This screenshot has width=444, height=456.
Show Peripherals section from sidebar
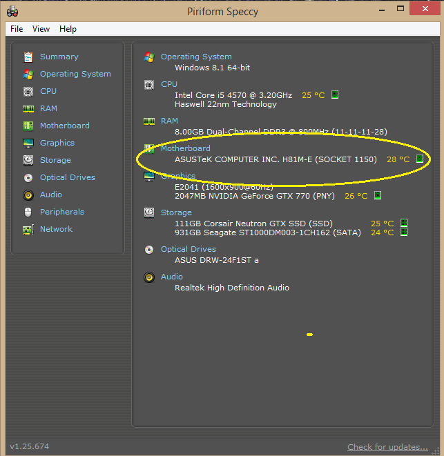pos(62,212)
